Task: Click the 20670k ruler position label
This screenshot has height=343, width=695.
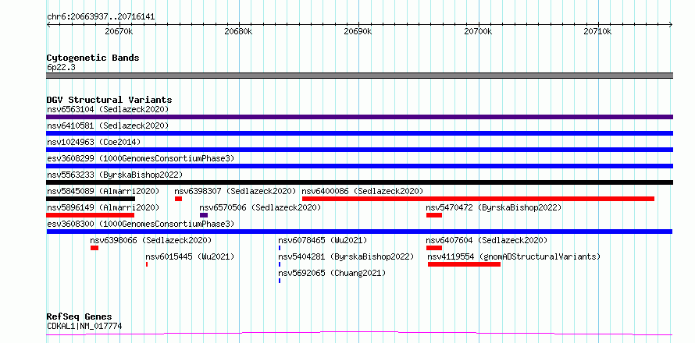Action: (119, 31)
